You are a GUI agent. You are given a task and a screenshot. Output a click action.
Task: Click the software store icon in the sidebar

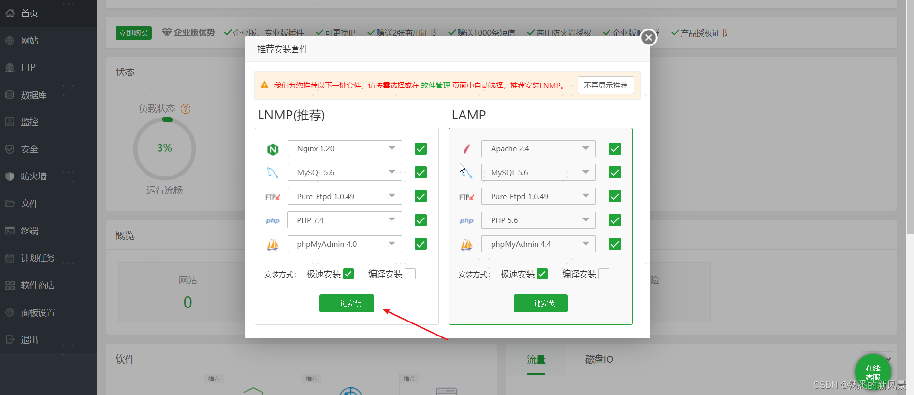[10, 285]
